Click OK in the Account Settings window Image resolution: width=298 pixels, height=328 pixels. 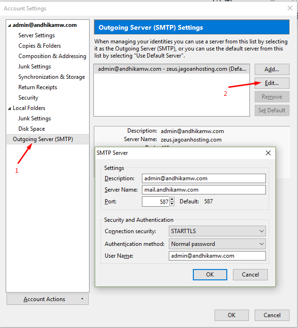[232, 315]
